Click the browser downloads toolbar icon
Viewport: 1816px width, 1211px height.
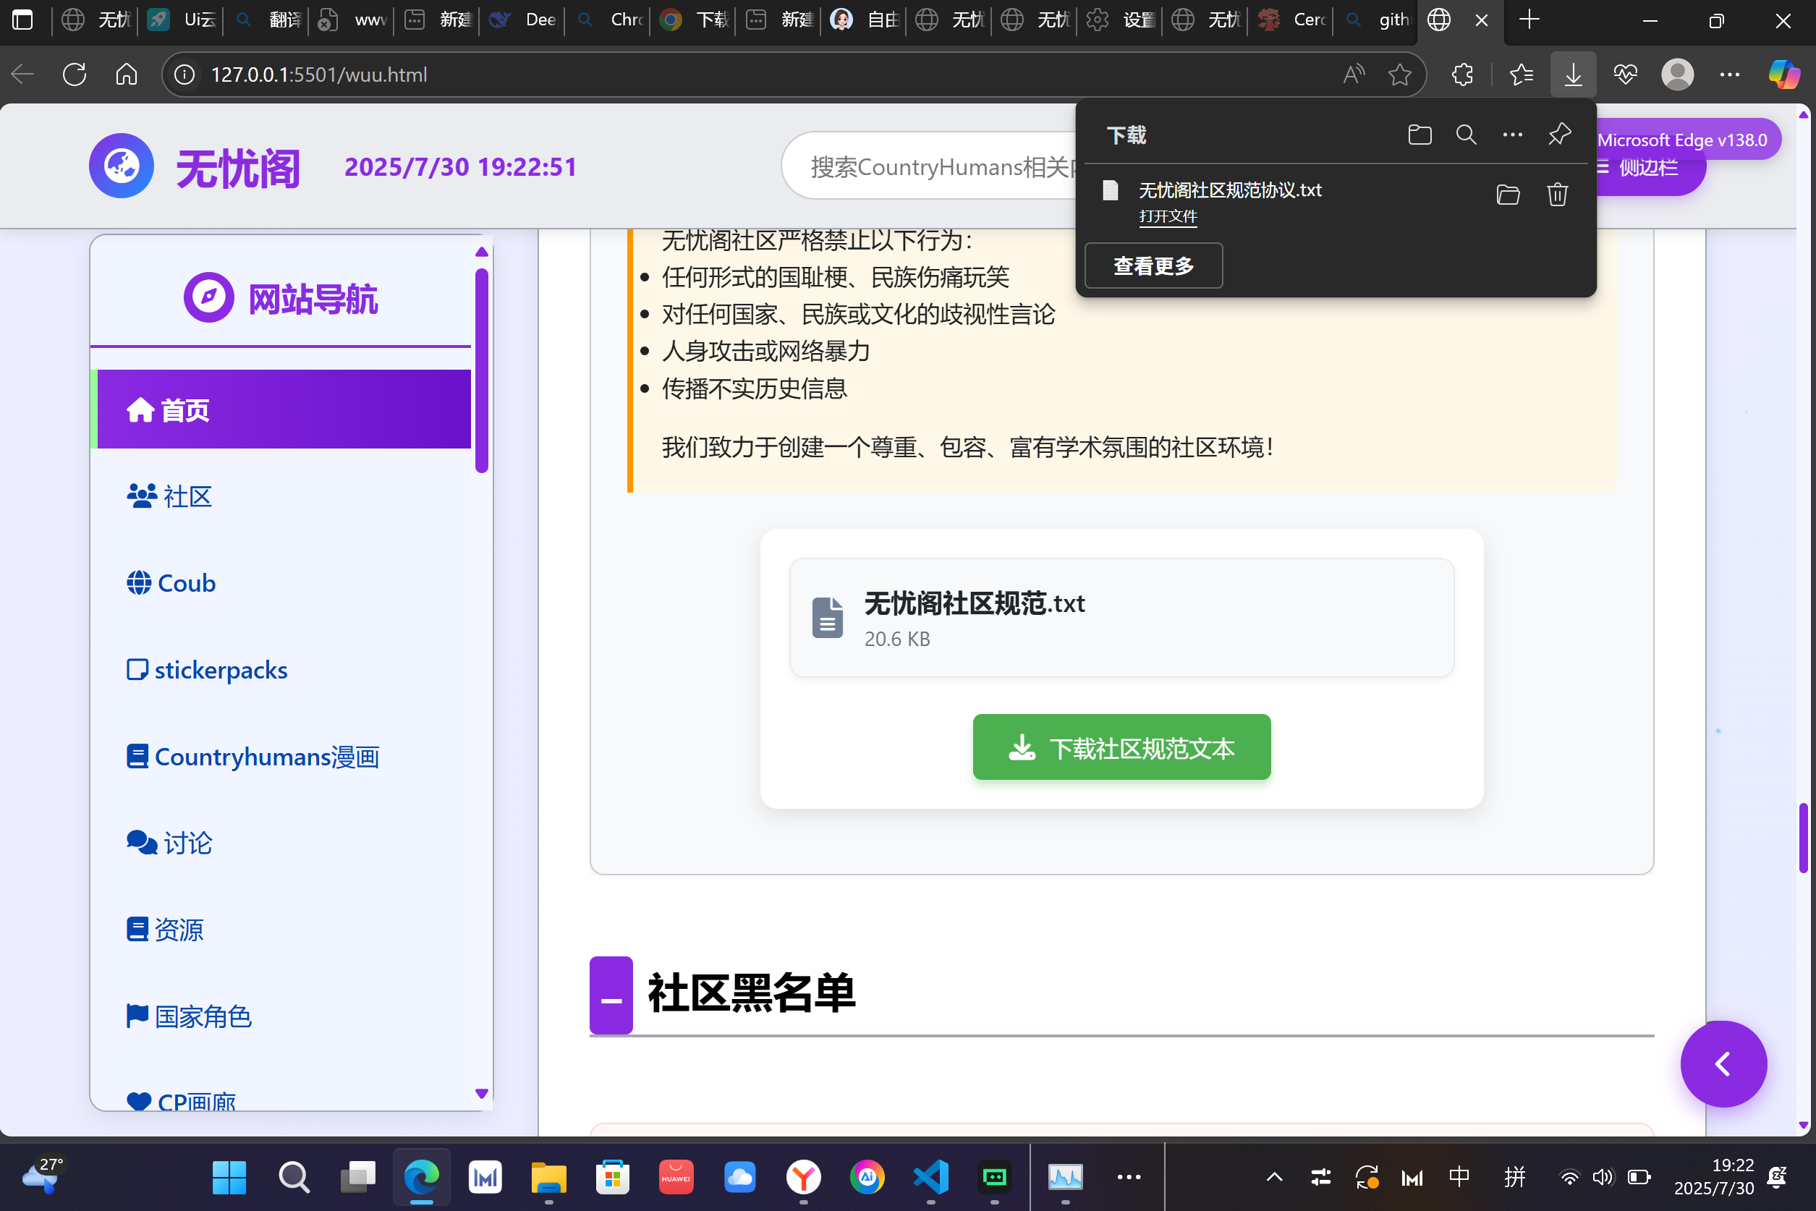pos(1573,75)
